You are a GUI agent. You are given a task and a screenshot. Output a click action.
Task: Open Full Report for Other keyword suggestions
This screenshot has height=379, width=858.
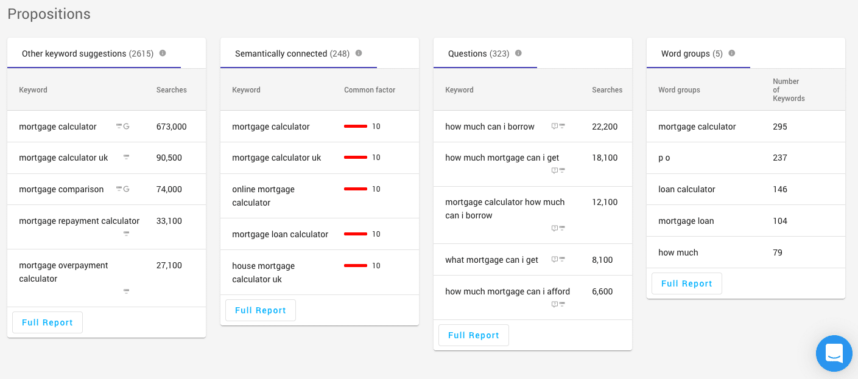click(x=47, y=322)
